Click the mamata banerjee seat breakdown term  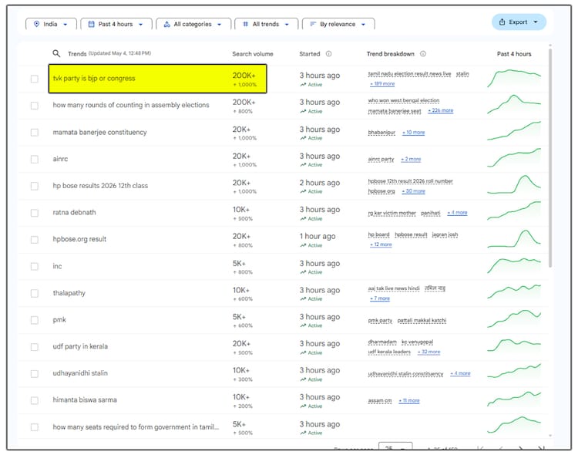click(x=395, y=111)
